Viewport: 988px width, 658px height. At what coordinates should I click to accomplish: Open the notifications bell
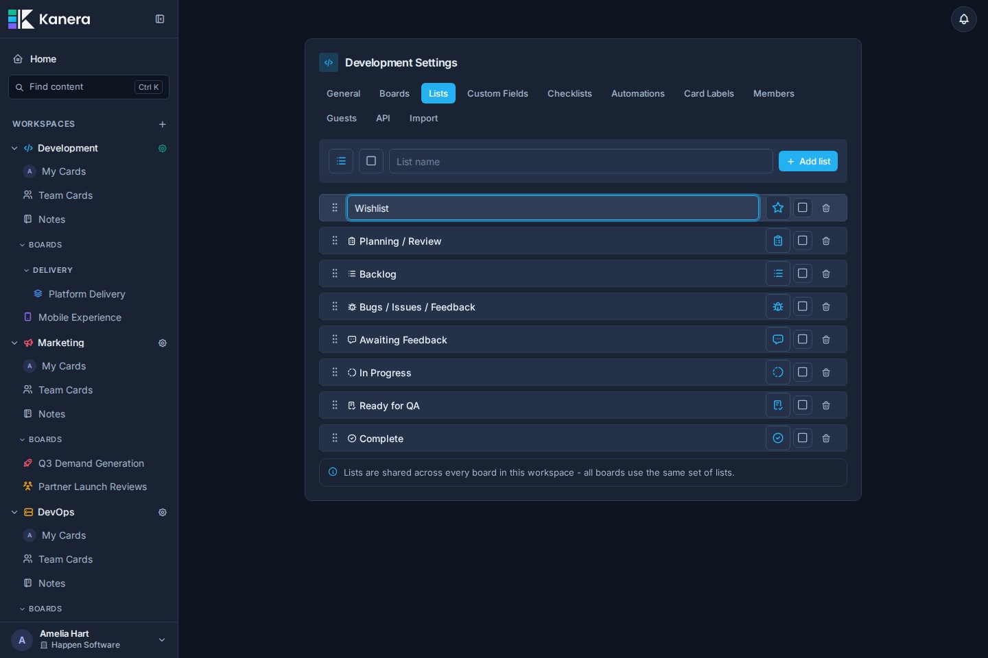[963, 19]
